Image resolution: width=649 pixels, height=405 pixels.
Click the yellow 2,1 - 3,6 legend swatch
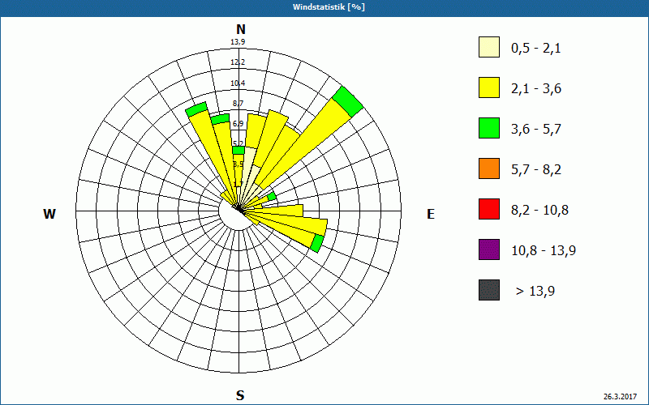click(489, 87)
